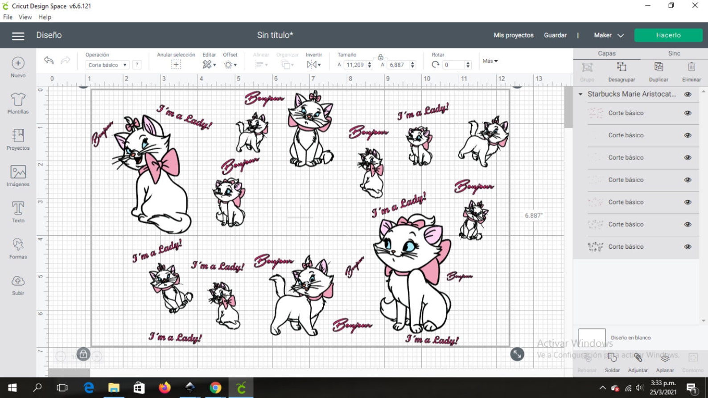Toggle visibility of seventh Corte básico layer
This screenshot has height=398, width=708.
tap(688, 246)
